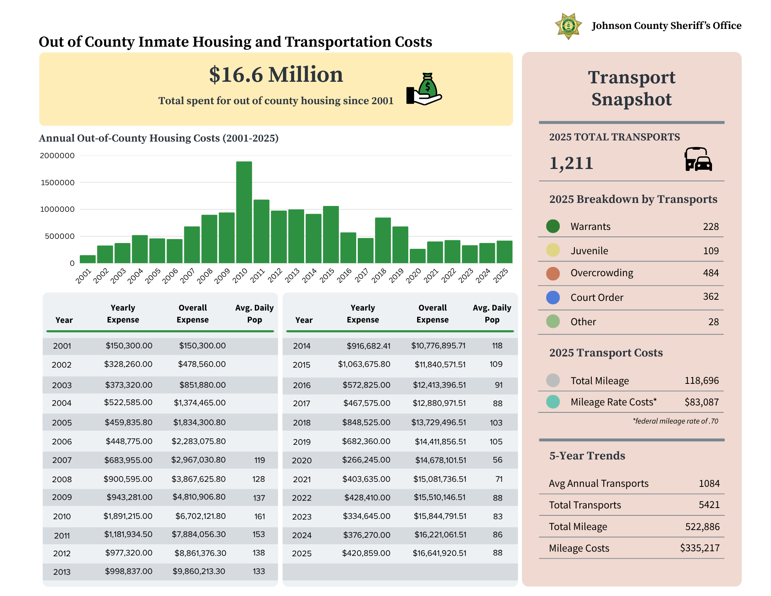Screen dimensions: 771x596
Task: Click the 2022 overall expense $15,510,146.51
Action: click(x=440, y=497)
